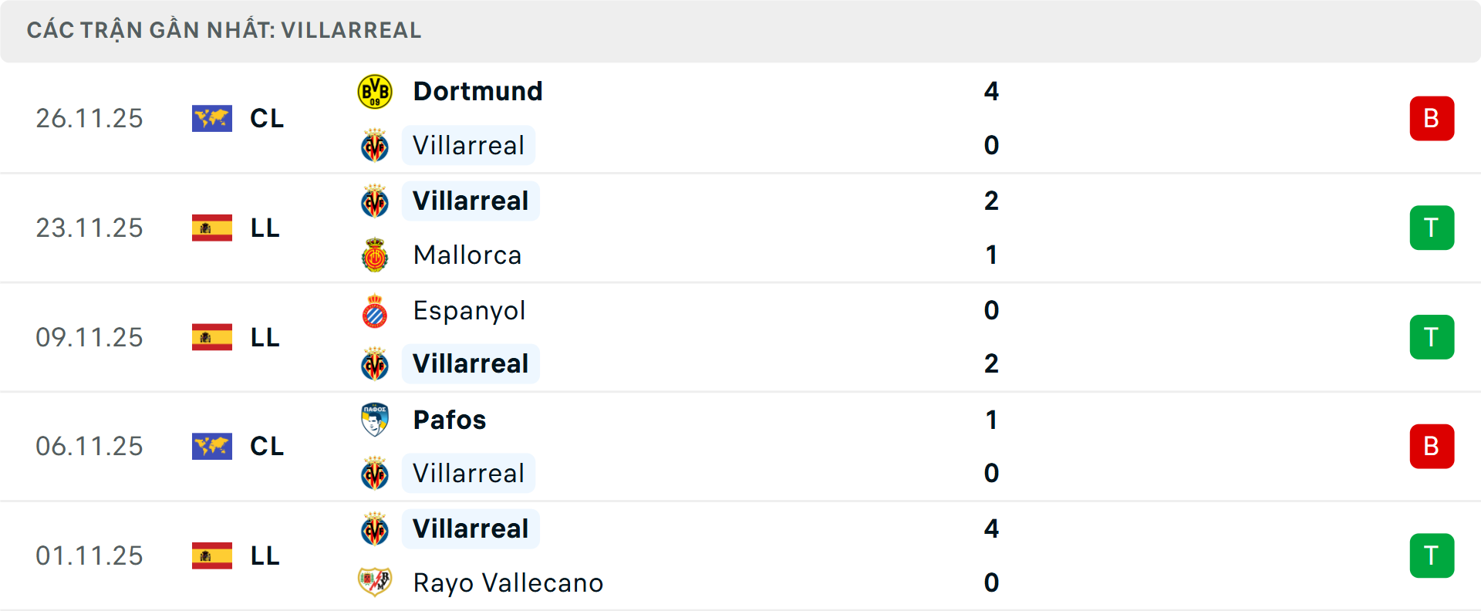1481x611 pixels.
Task: Click the Dortmund club crest icon
Action: [375, 92]
